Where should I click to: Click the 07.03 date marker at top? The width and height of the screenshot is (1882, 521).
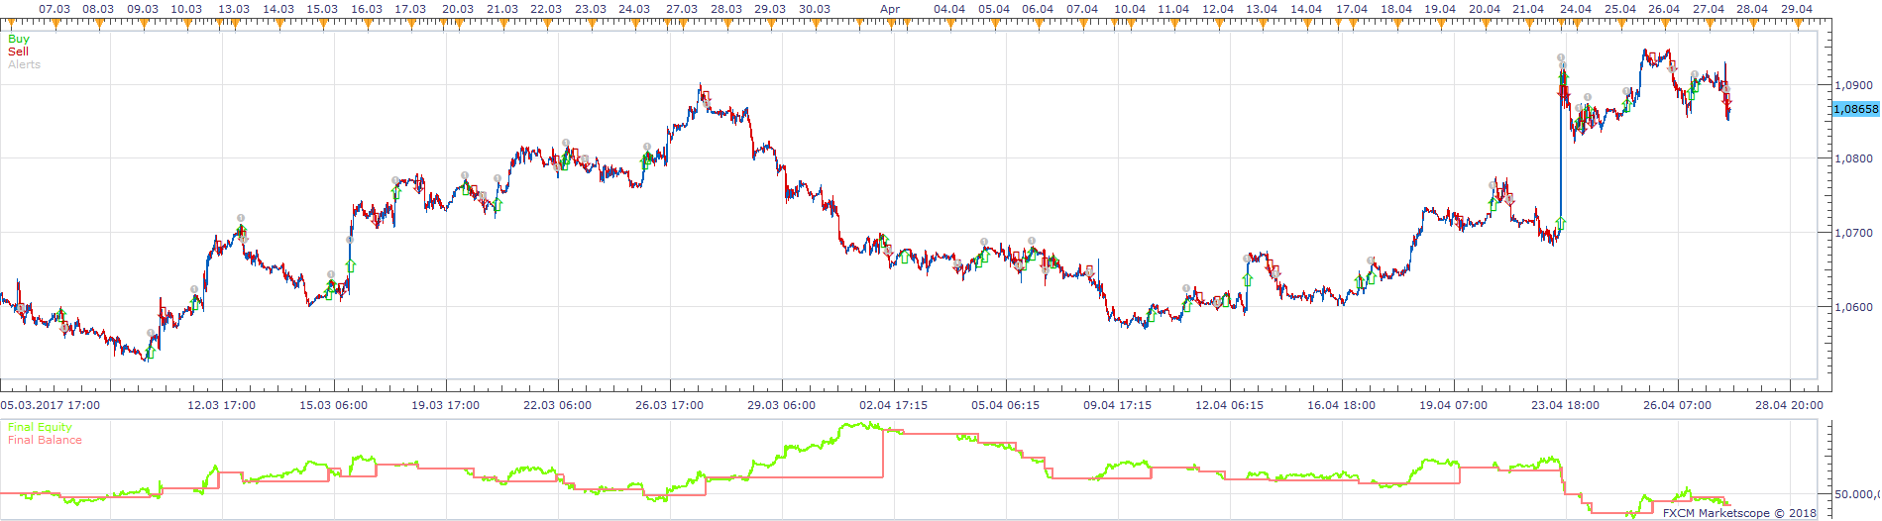55,9
